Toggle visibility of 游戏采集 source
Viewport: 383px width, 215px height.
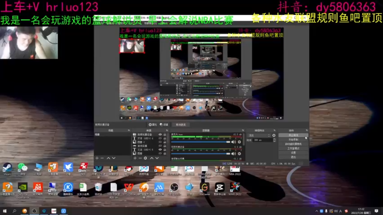pos(160,146)
